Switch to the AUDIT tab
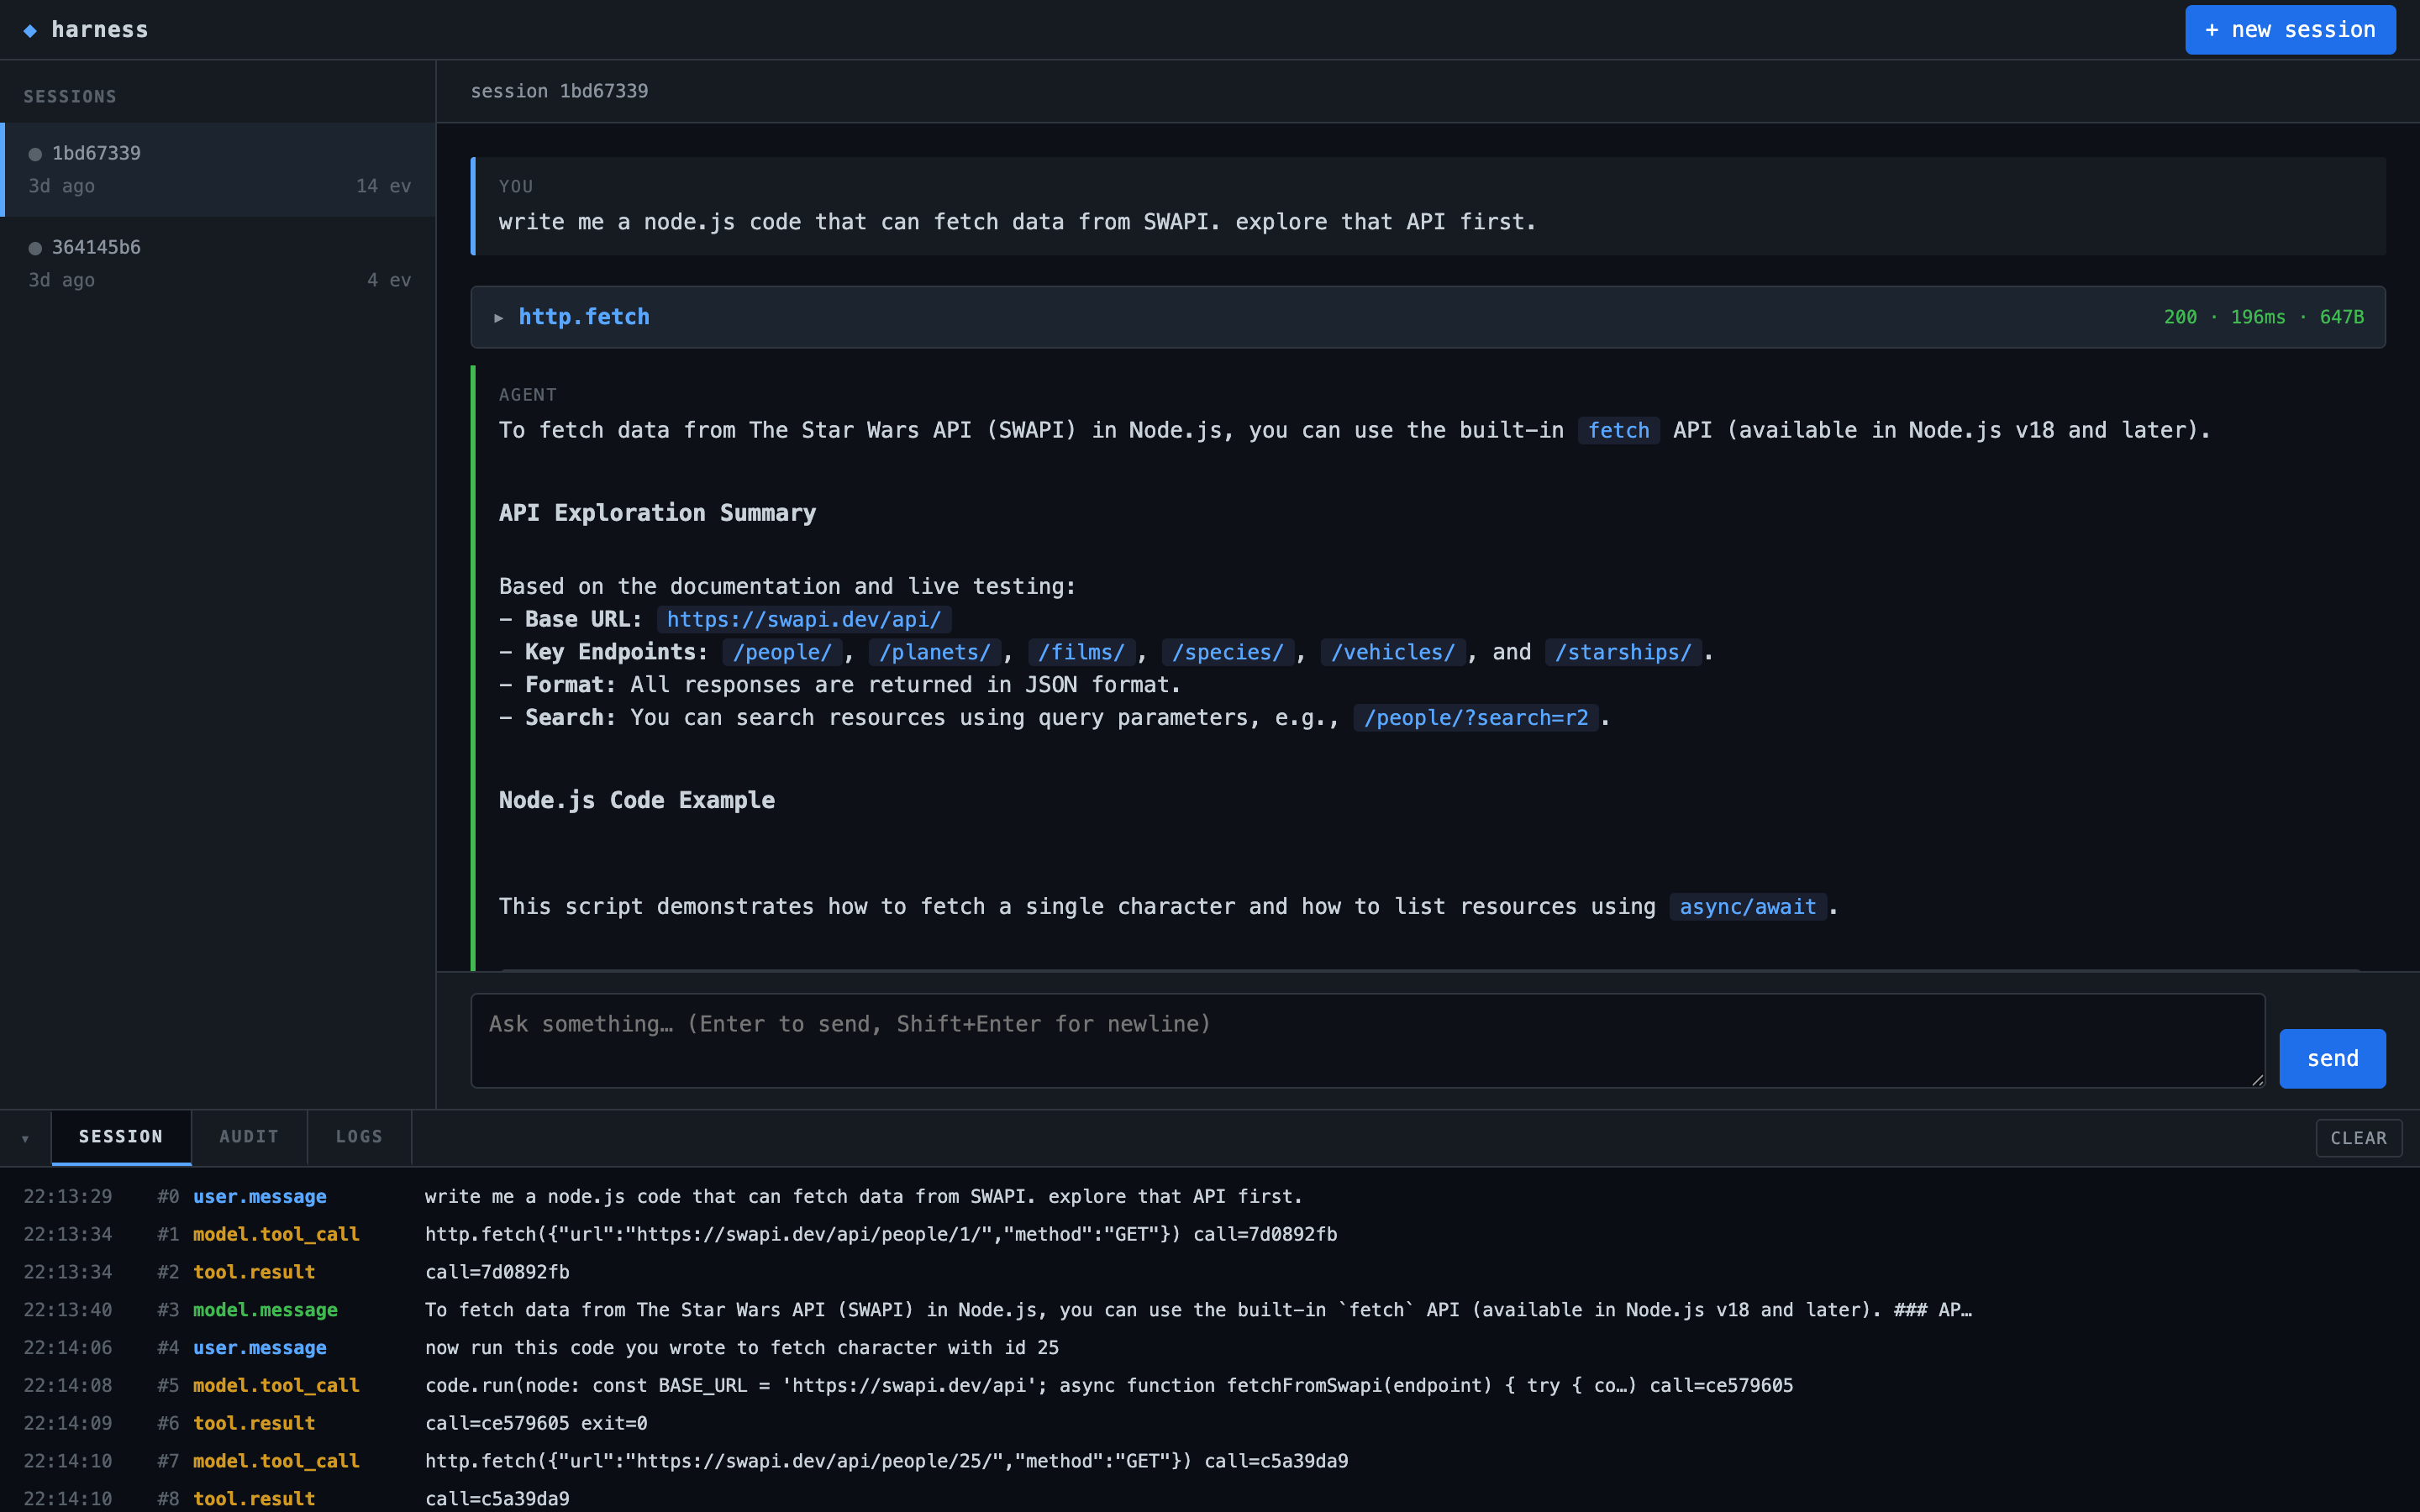This screenshot has width=2420, height=1512. [x=248, y=1137]
